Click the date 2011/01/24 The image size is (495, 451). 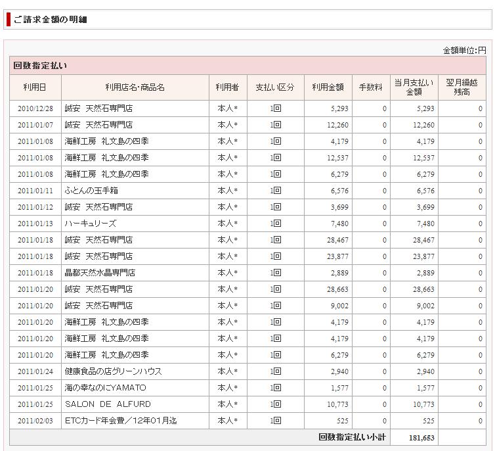(35, 371)
